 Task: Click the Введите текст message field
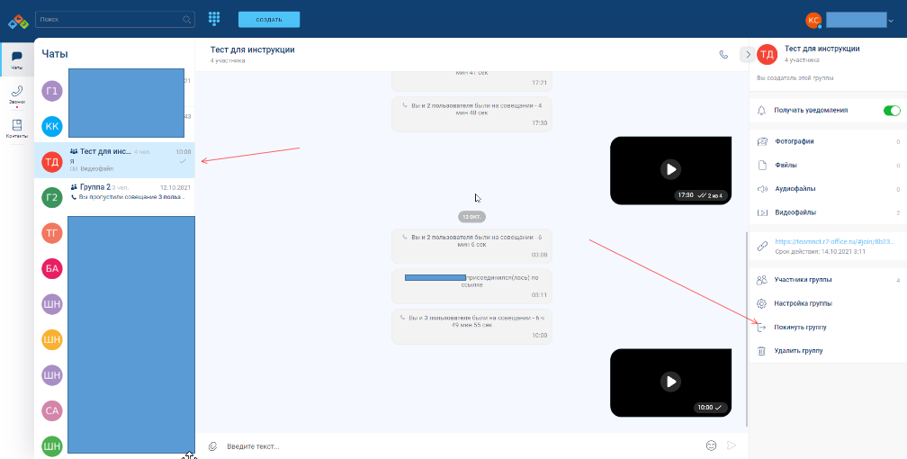pos(450,445)
